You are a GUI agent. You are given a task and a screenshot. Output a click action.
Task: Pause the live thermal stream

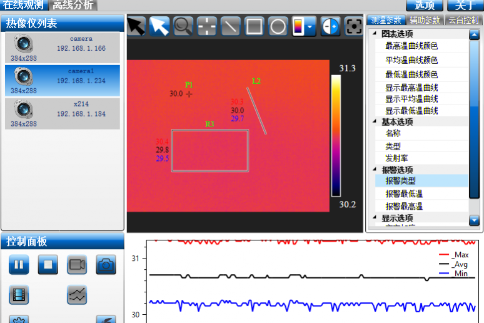pyautogui.click(x=19, y=265)
